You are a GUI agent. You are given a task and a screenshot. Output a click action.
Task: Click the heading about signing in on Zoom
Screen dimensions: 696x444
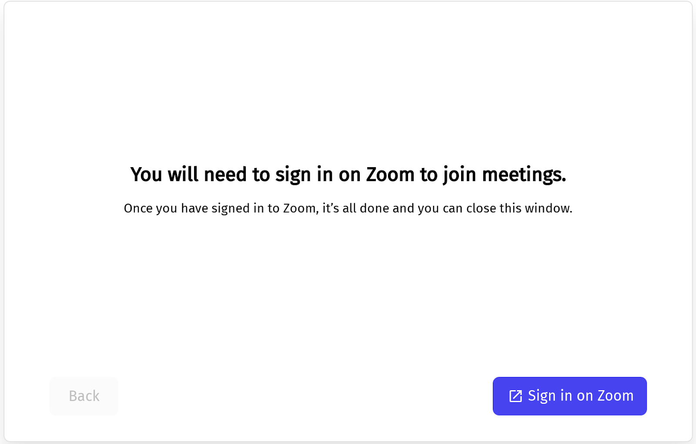pos(348,175)
